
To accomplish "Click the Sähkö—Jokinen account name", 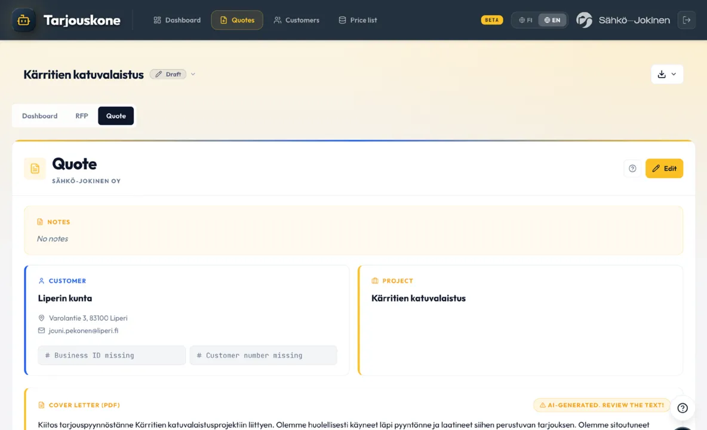I will (634, 20).
